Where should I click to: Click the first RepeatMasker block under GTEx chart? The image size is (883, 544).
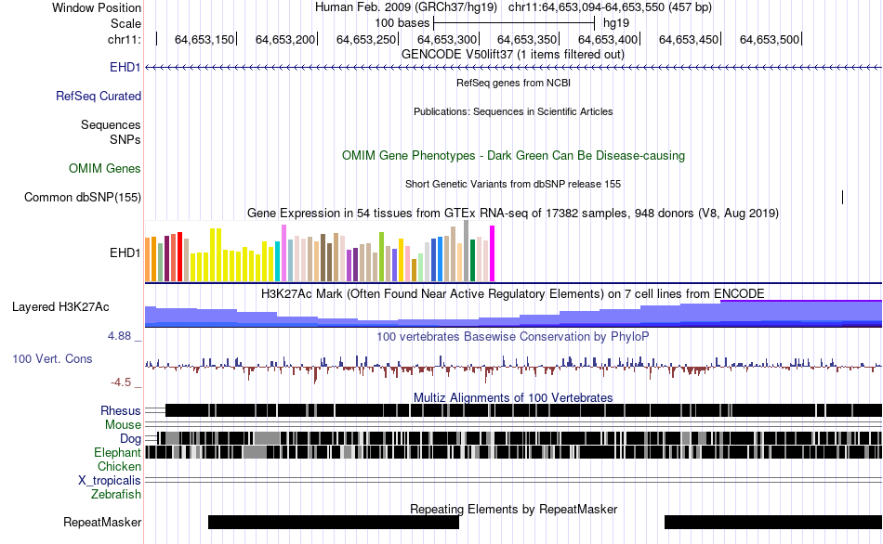click(334, 522)
